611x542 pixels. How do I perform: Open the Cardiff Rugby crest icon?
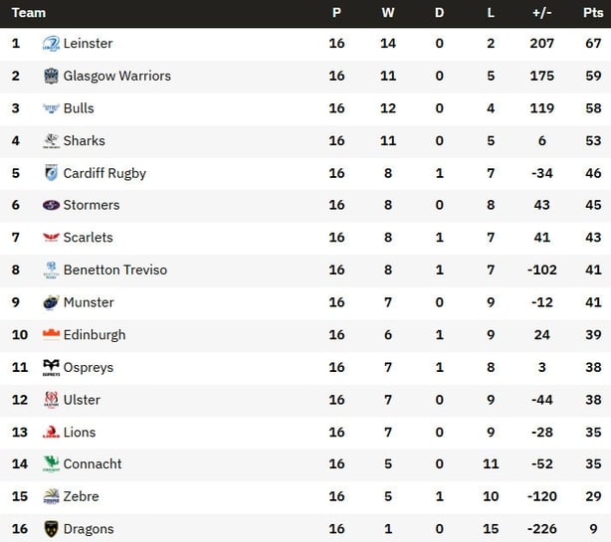pos(51,173)
